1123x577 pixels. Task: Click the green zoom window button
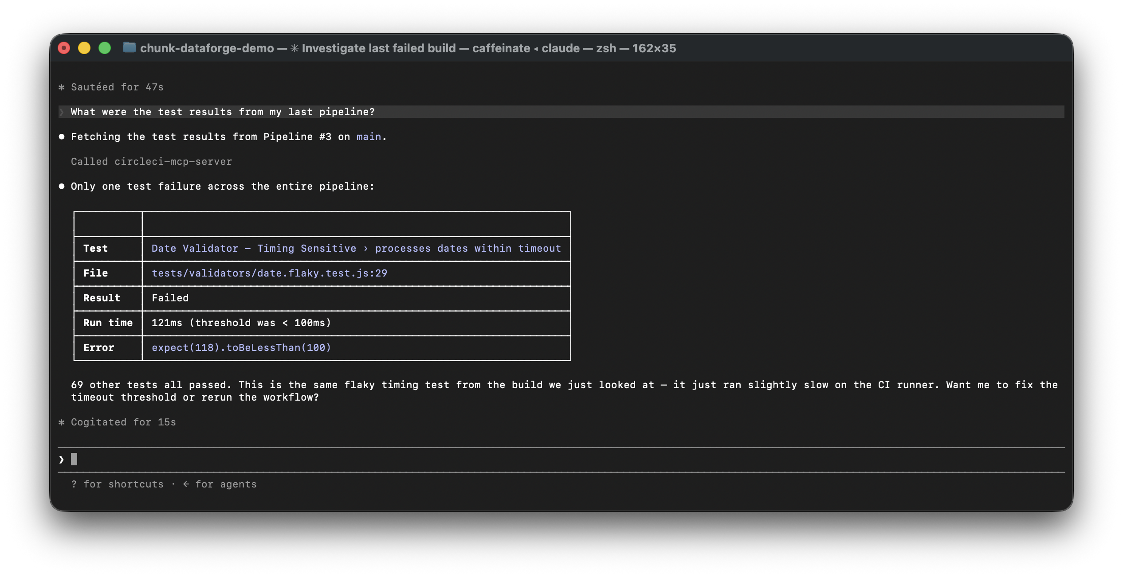pos(105,48)
